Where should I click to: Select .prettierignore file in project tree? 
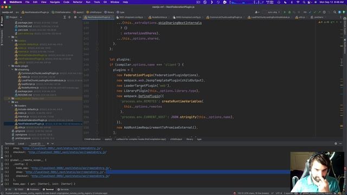point(23,138)
